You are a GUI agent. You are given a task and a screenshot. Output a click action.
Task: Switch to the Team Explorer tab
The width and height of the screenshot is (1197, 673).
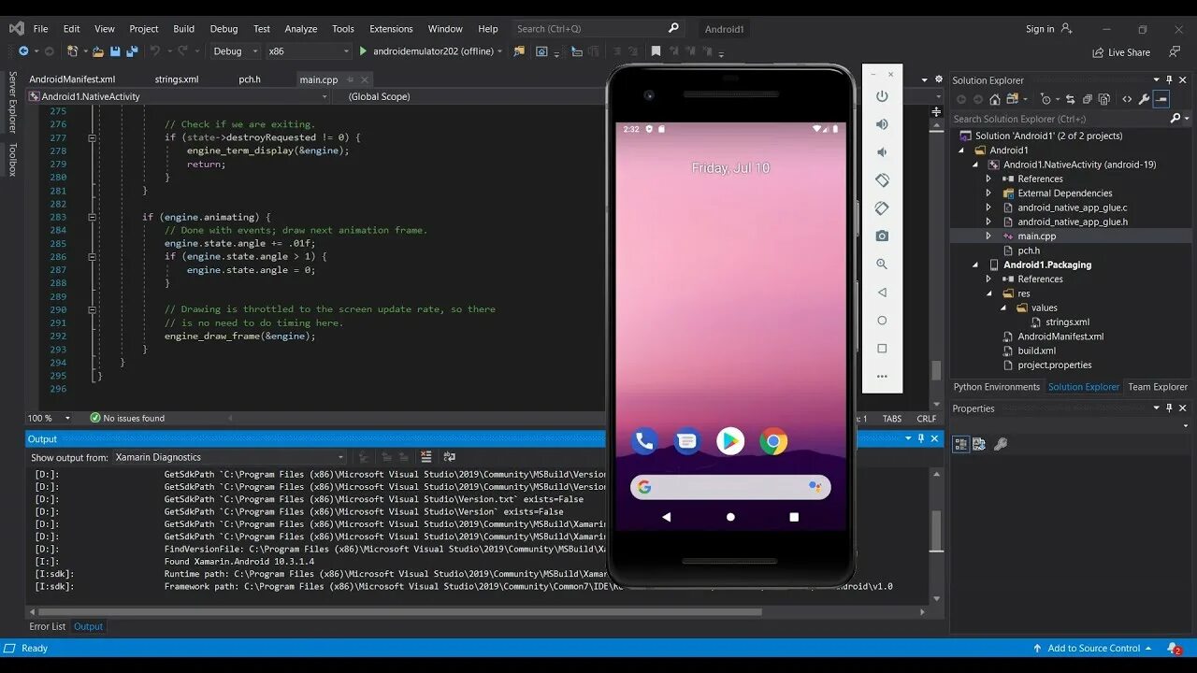coord(1157,387)
